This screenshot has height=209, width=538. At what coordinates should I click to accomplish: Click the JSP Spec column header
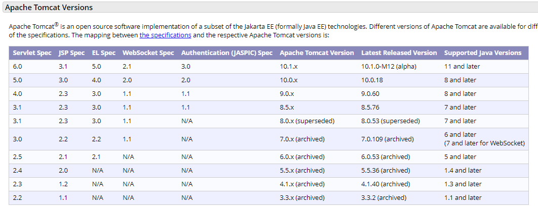[x=71, y=53]
